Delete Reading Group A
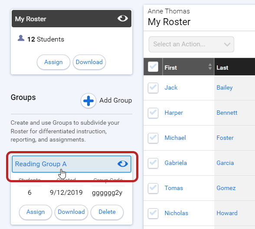This screenshot has width=255, height=229. coord(107,212)
